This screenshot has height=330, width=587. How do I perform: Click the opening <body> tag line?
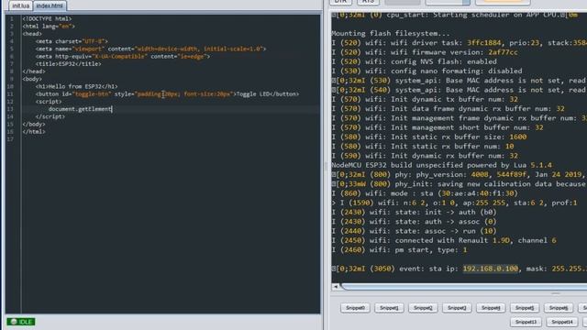[x=32, y=79]
